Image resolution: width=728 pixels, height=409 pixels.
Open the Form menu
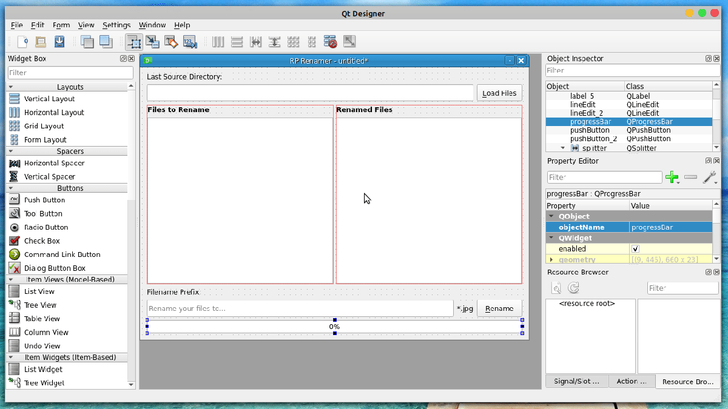click(61, 25)
